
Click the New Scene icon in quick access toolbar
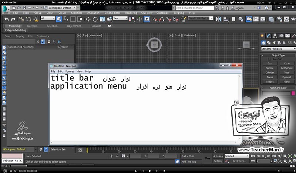point(14,8)
